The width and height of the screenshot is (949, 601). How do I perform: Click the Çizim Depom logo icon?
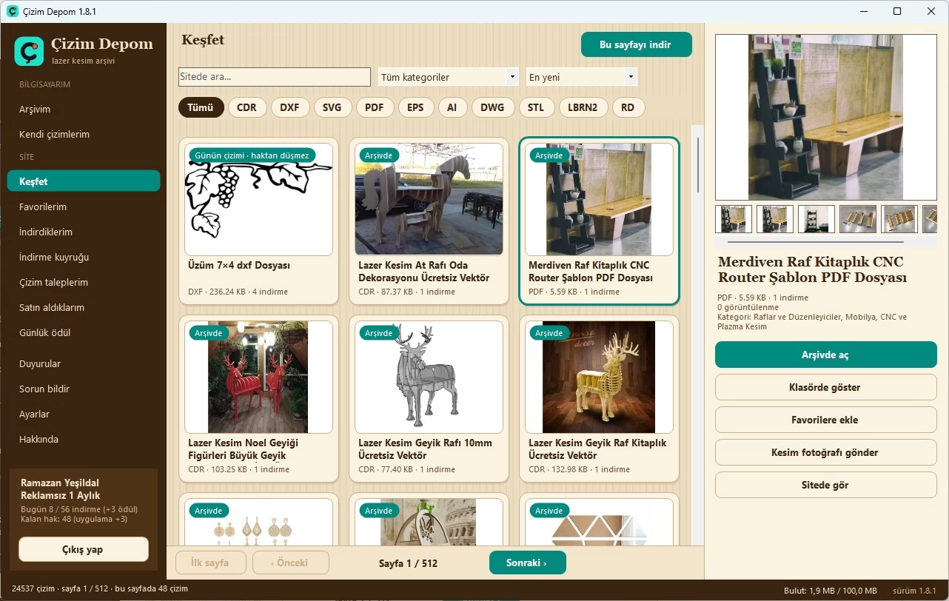pos(29,51)
